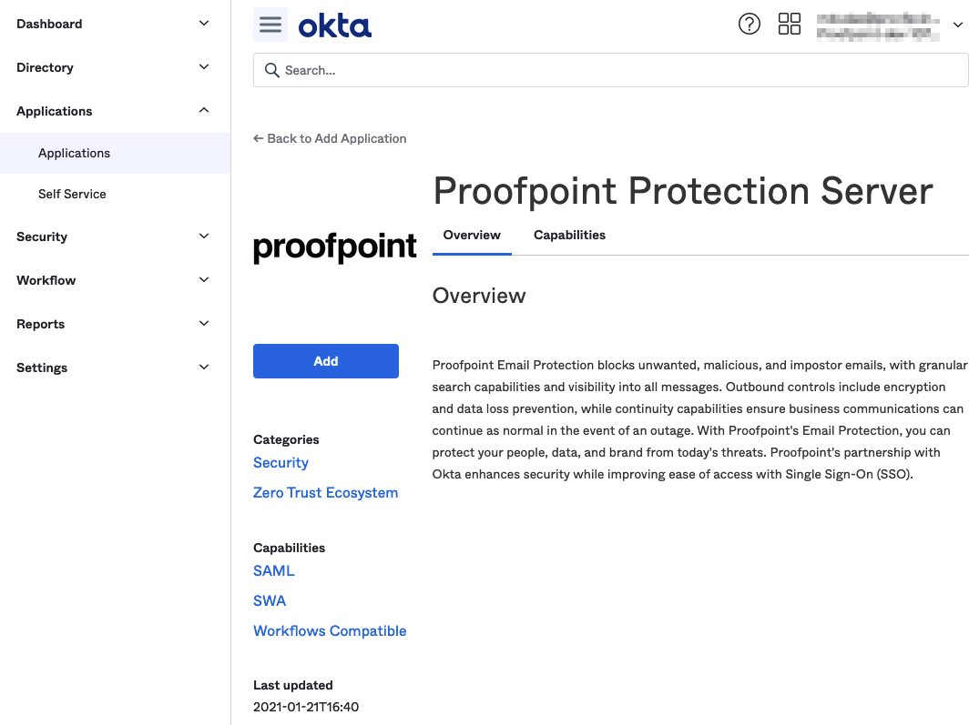Select the Overview tab

[472, 235]
